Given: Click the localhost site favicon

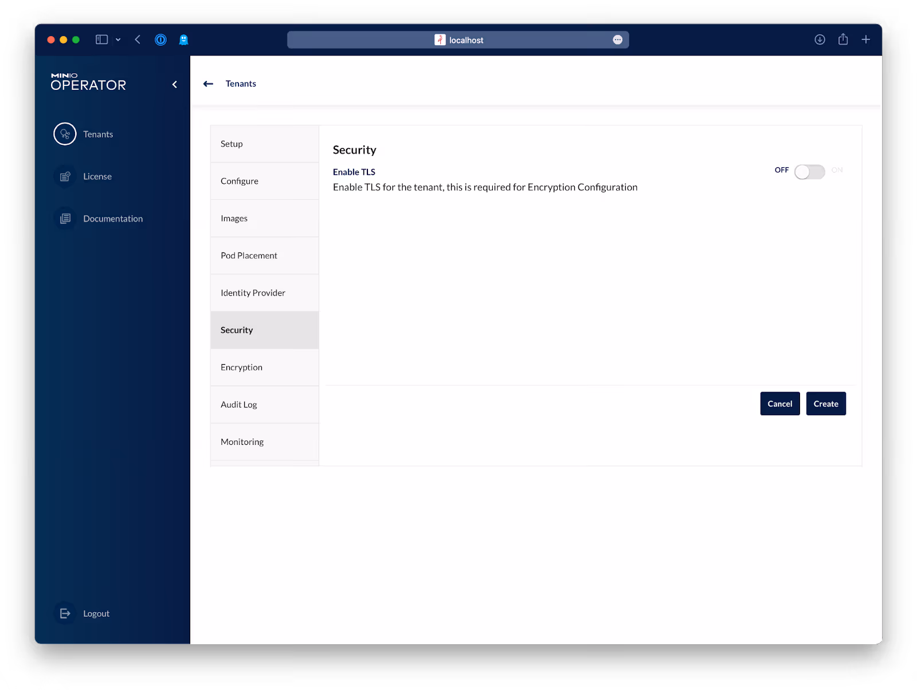Looking at the screenshot, I should click(440, 40).
